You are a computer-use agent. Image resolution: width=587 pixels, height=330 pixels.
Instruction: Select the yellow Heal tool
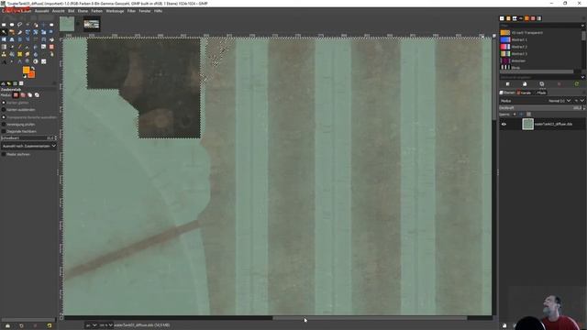tap(19, 54)
